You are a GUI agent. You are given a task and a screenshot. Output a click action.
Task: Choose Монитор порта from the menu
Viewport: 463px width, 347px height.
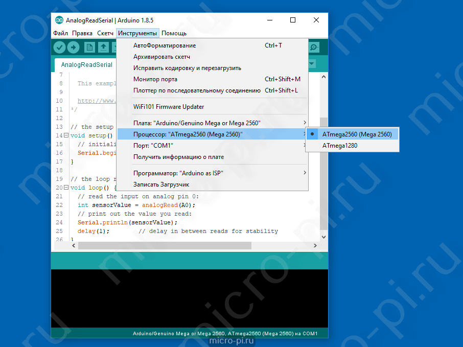[x=155, y=79]
